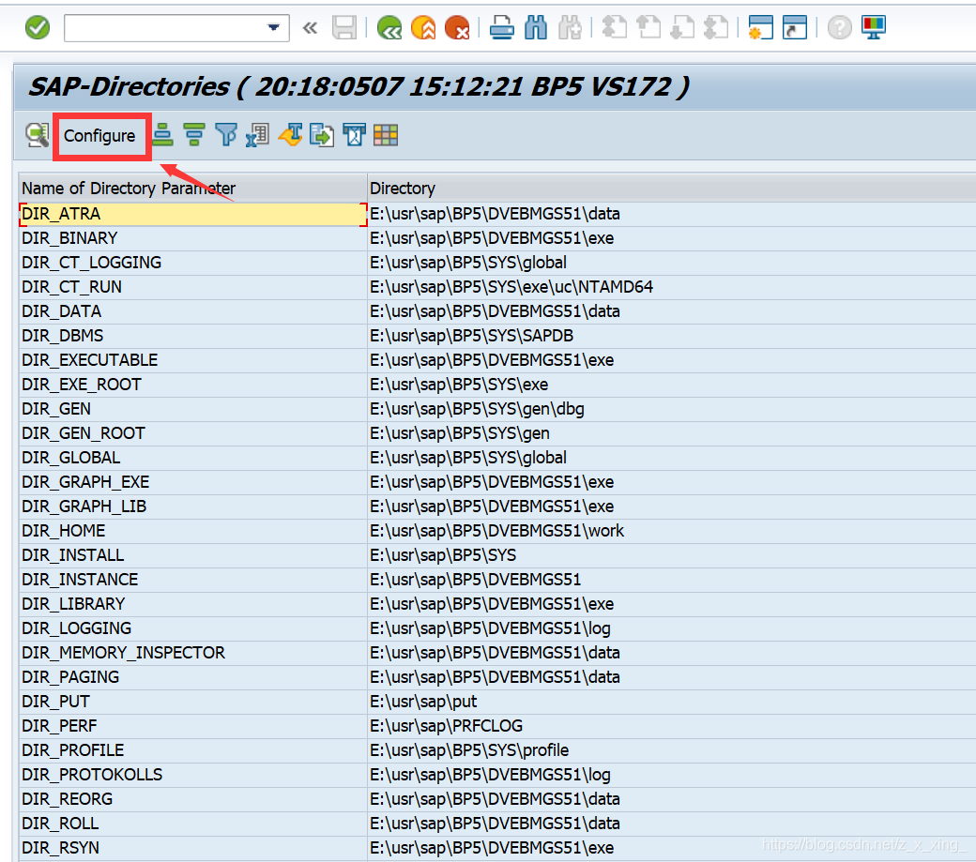Click the Spreadsheet export icon
Viewport: 976px width, 862px height.
(258, 135)
